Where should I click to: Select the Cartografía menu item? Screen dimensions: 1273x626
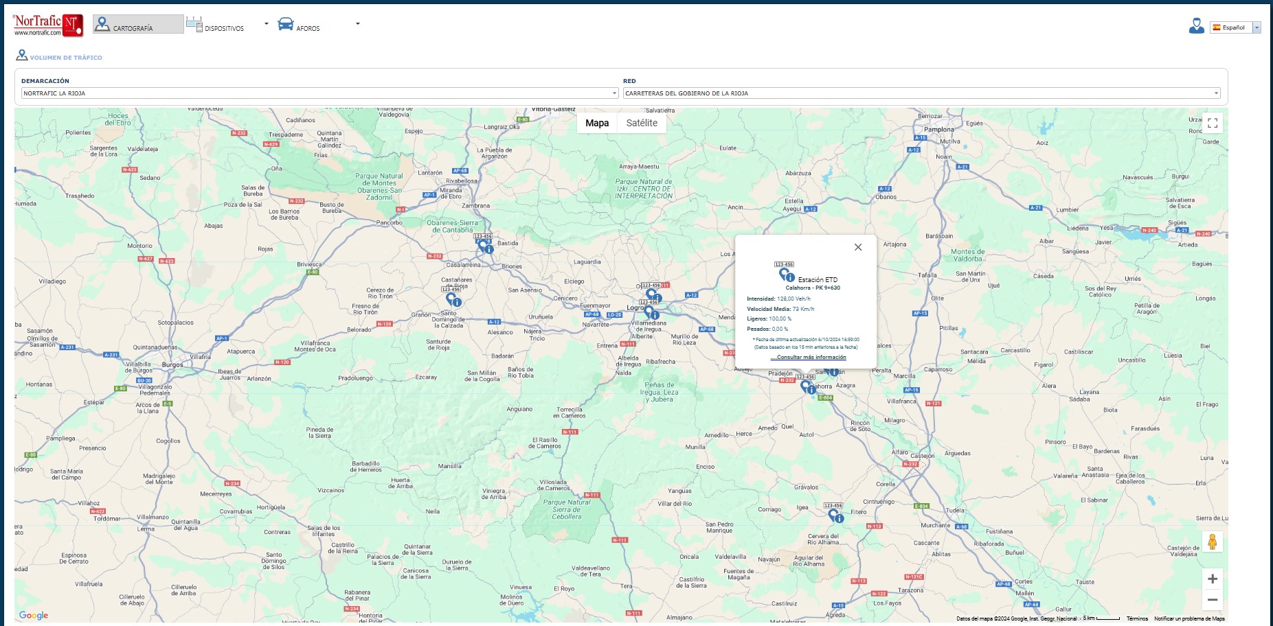point(138,25)
